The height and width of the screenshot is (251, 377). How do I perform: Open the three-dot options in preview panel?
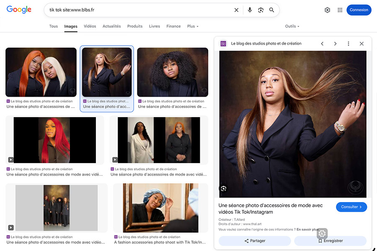point(349,44)
